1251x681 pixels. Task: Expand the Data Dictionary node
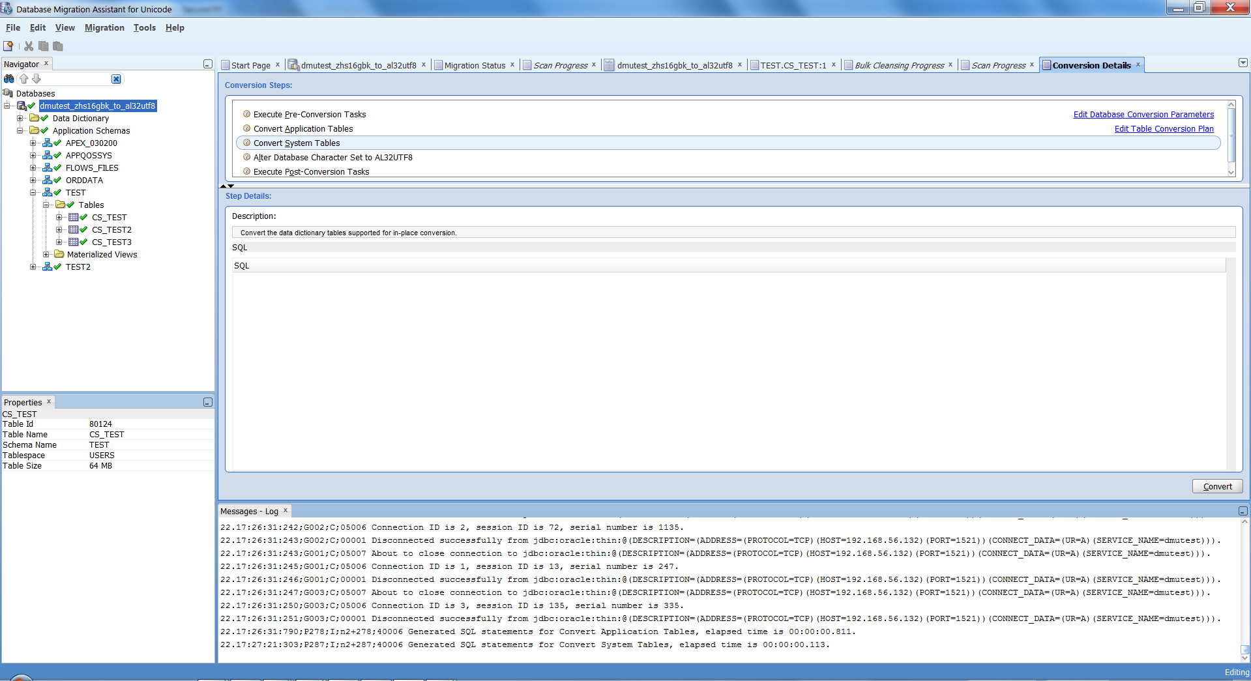(x=20, y=118)
